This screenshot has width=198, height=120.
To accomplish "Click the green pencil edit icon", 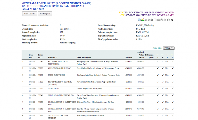I will click(x=143, y=20).
